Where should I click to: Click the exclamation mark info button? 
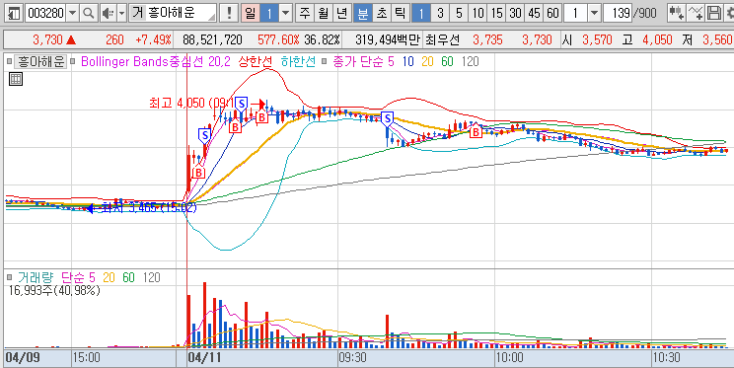229,13
